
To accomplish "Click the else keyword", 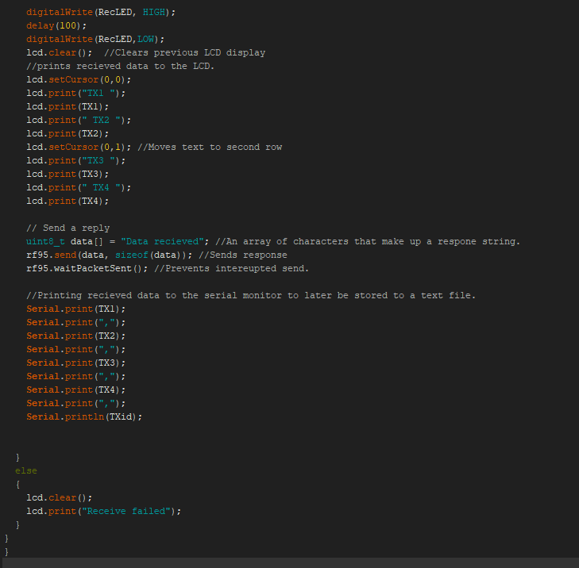I will 25,470.
